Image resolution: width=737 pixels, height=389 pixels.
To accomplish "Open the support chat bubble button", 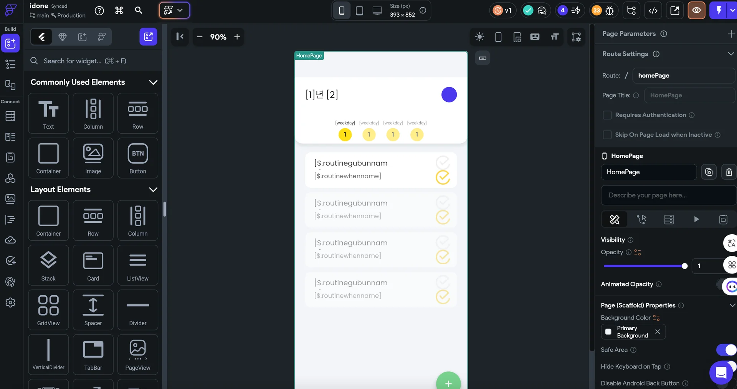I will tap(721, 372).
